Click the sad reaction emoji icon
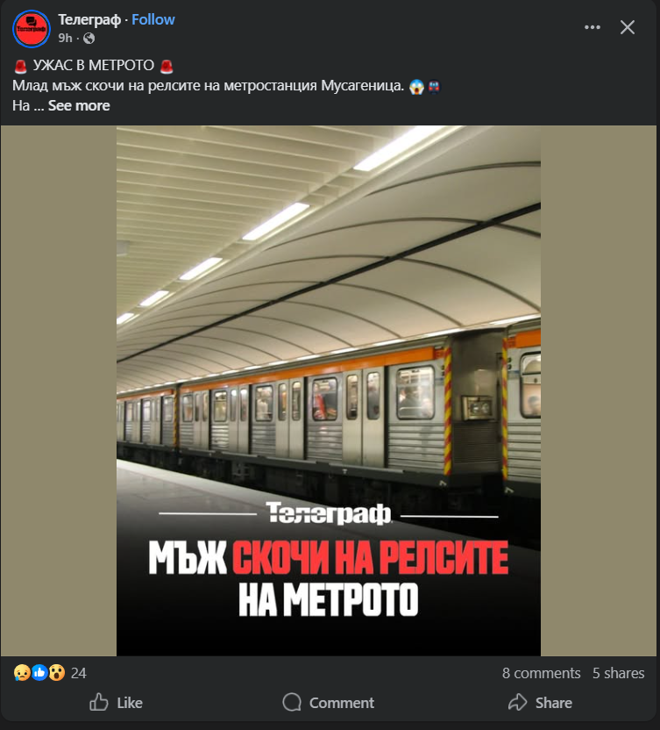The height and width of the screenshot is (730, 660). [x=22, y=673]
